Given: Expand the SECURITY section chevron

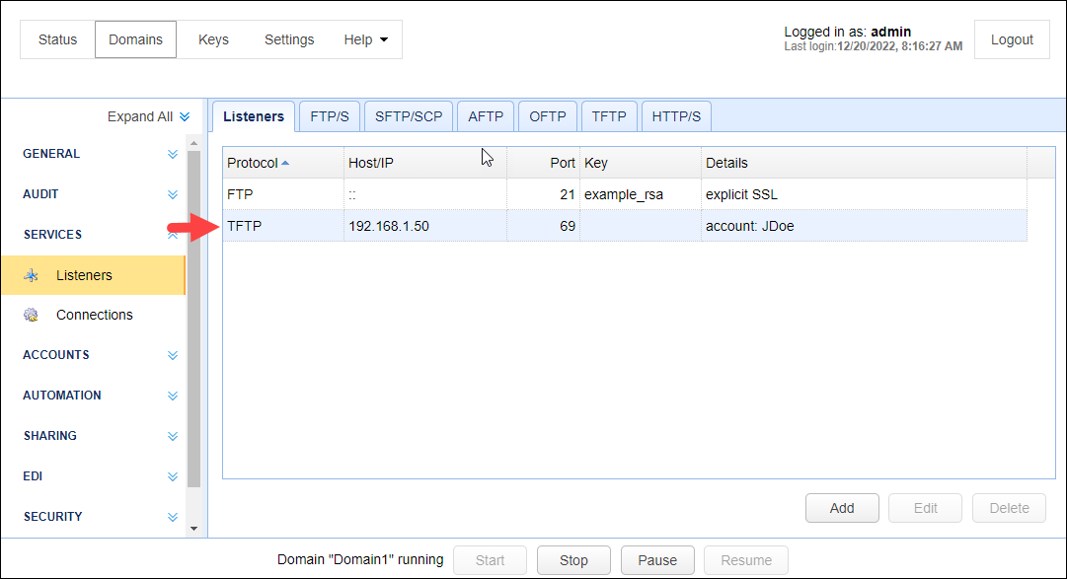Looking at the screenshot, I should pyautogui.click(x=173, y=518).
